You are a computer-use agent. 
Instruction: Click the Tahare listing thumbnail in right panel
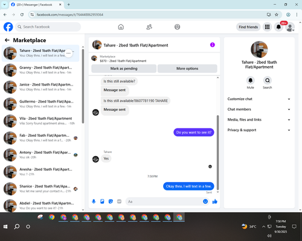pyautogui.click(x=259, y=49)
